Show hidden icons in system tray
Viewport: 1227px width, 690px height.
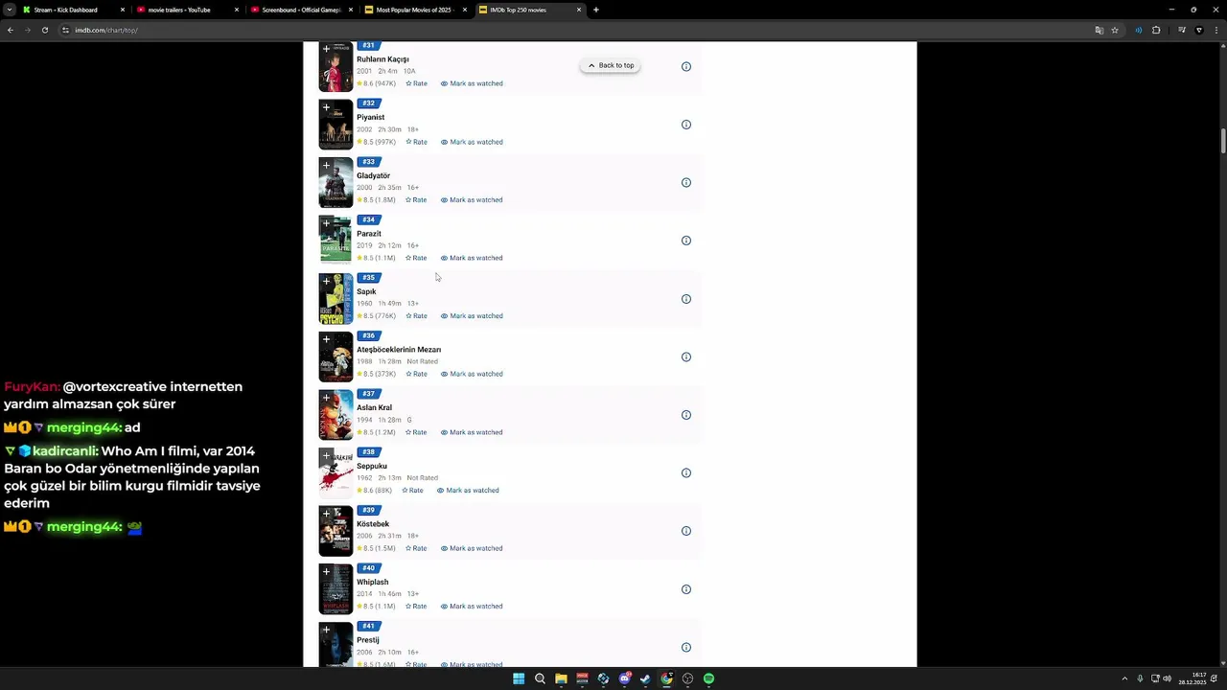[1125, 678]
